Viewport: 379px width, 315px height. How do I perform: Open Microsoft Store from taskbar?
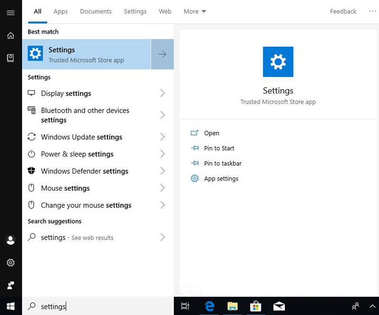256,306
